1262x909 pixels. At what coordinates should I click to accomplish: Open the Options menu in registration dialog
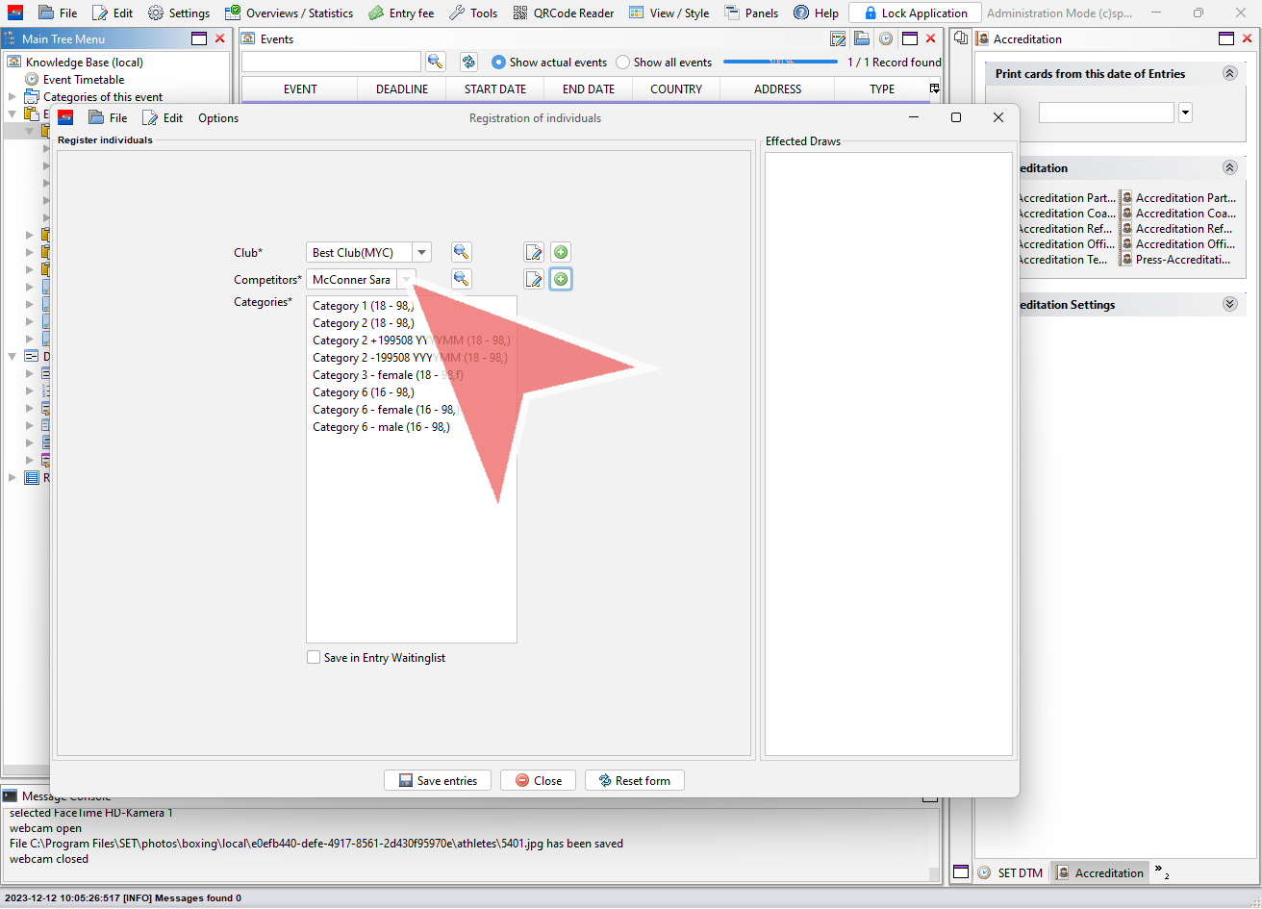click(218, 118)
